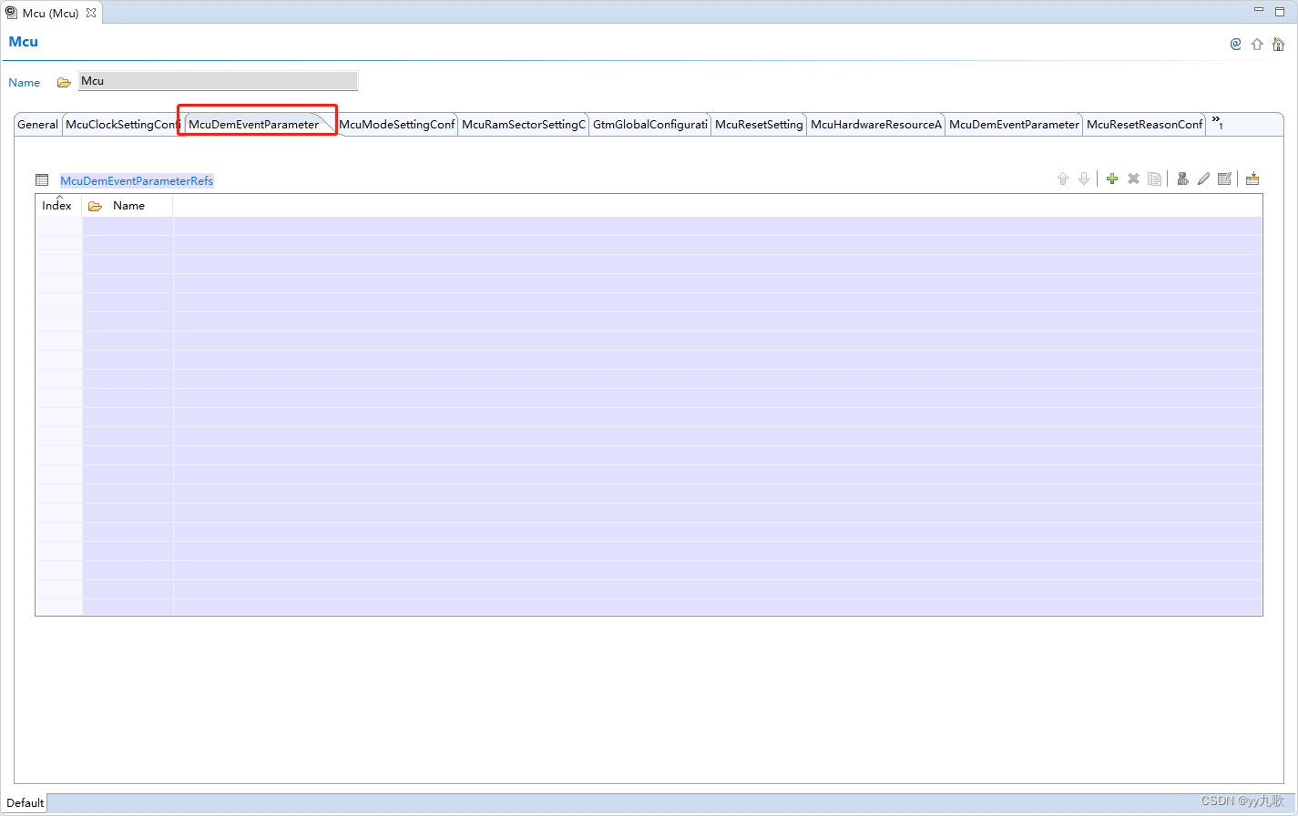The height and width of the screenshot is (816, 1298).
Task: Click the up-arrow parent navigation icon in header
Action: click(1257, 44)
